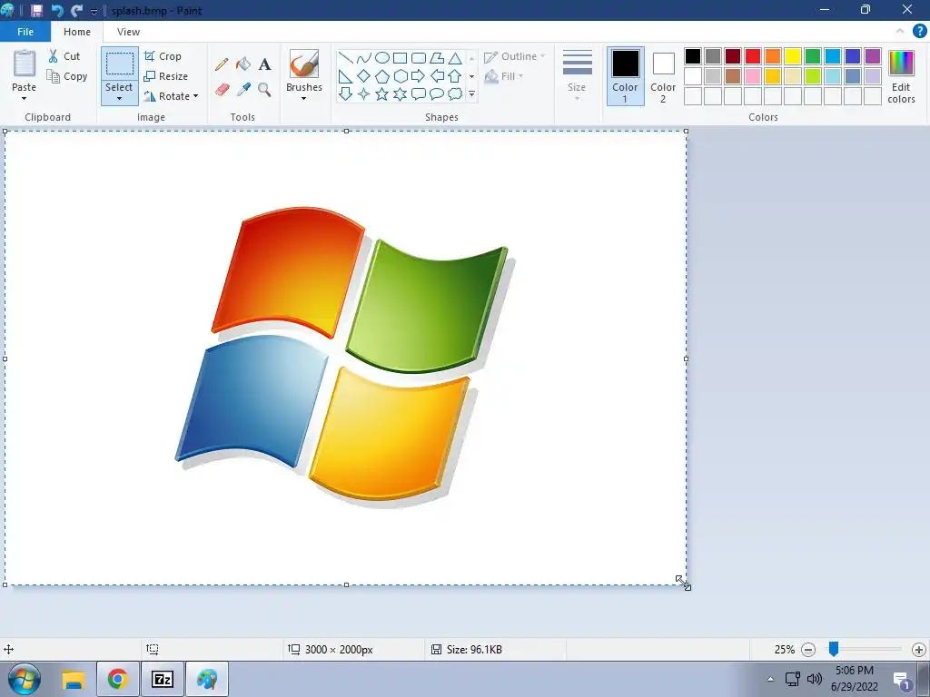The image size is (930, 697).
Task: Pick the yellow color swatch
Action: tap(793, 56)
